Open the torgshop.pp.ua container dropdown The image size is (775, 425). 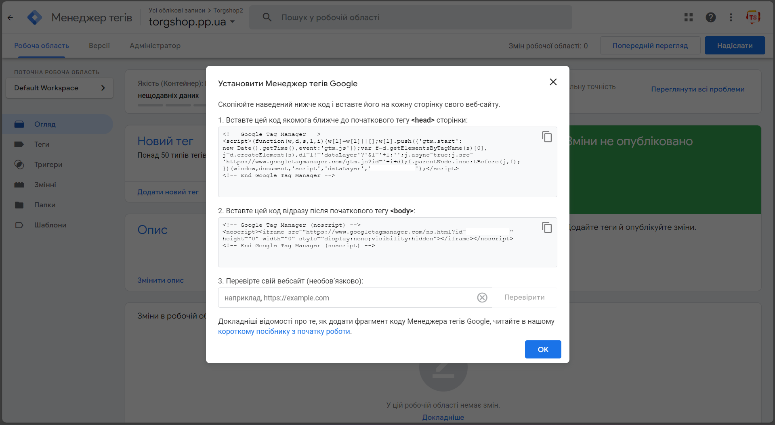click(x=192, y=22)
